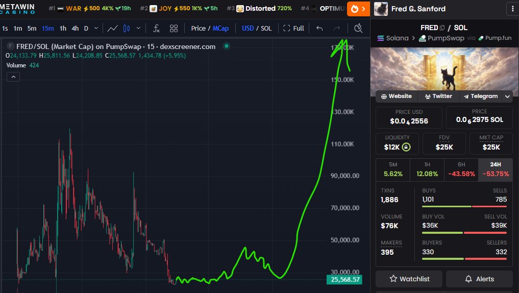Click the MKT CAP $25K box

click(x=491, y=143)
